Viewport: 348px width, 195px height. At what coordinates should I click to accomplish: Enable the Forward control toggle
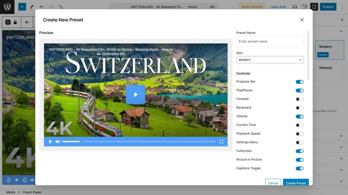[299, 99]
